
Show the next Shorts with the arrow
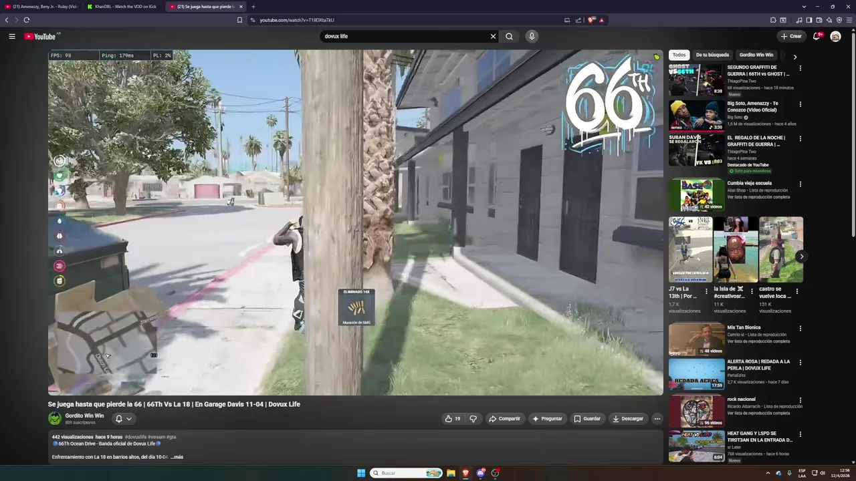click(801, 257)
